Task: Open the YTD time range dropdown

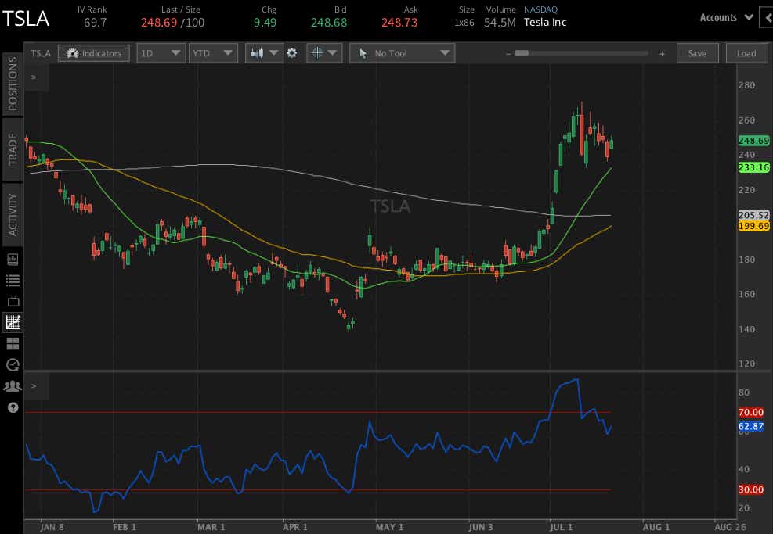Action: click(x=213, y=53)
